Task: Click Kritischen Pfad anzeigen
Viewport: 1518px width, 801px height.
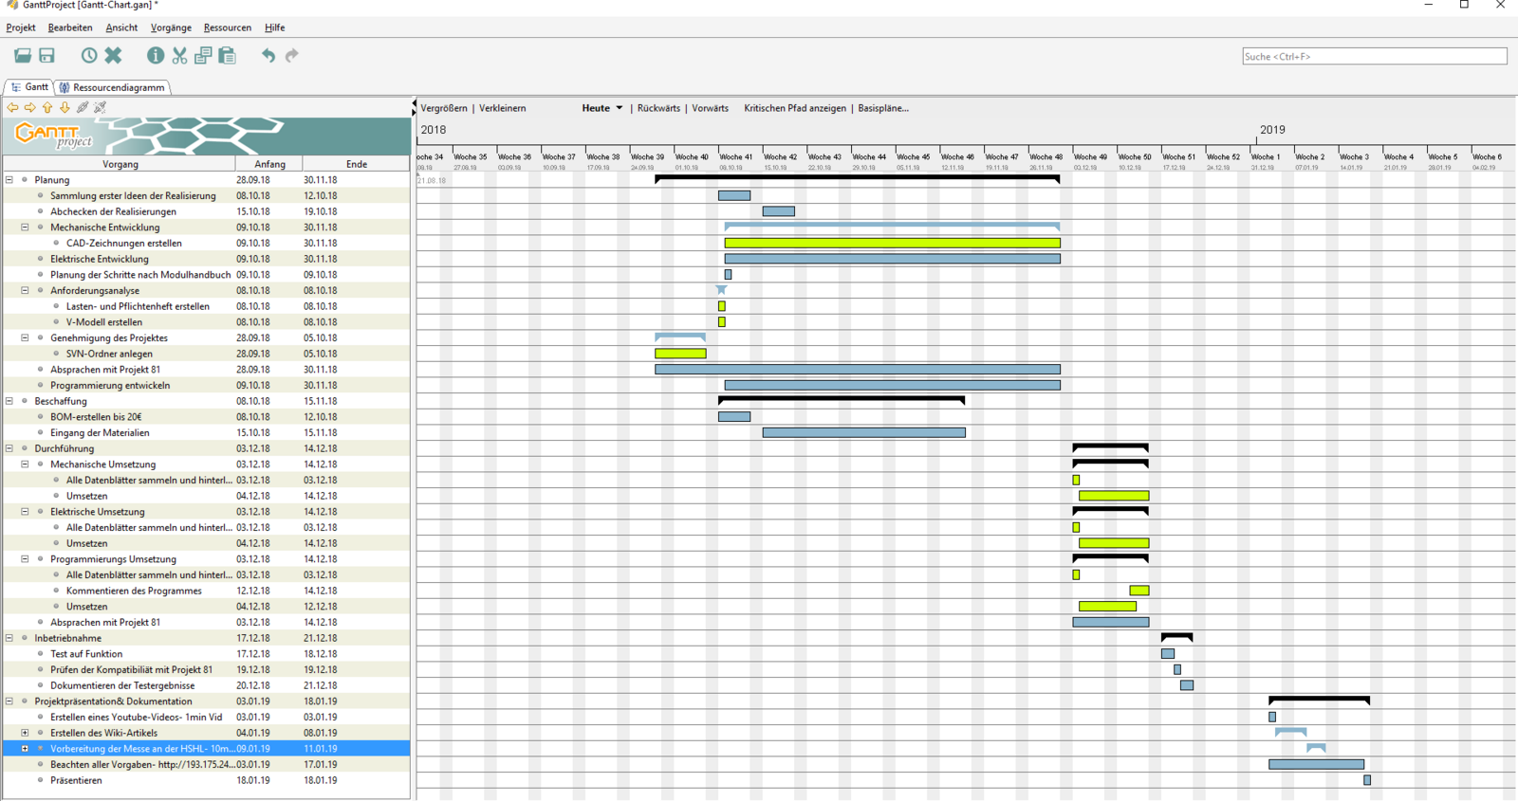Action: point(794,108)
